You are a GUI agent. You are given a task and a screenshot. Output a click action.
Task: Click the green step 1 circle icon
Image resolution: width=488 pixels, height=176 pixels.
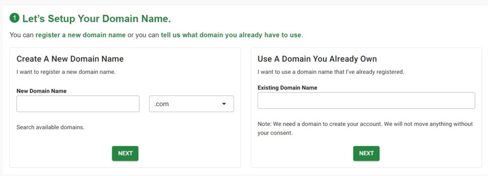(x=15, y=18)
